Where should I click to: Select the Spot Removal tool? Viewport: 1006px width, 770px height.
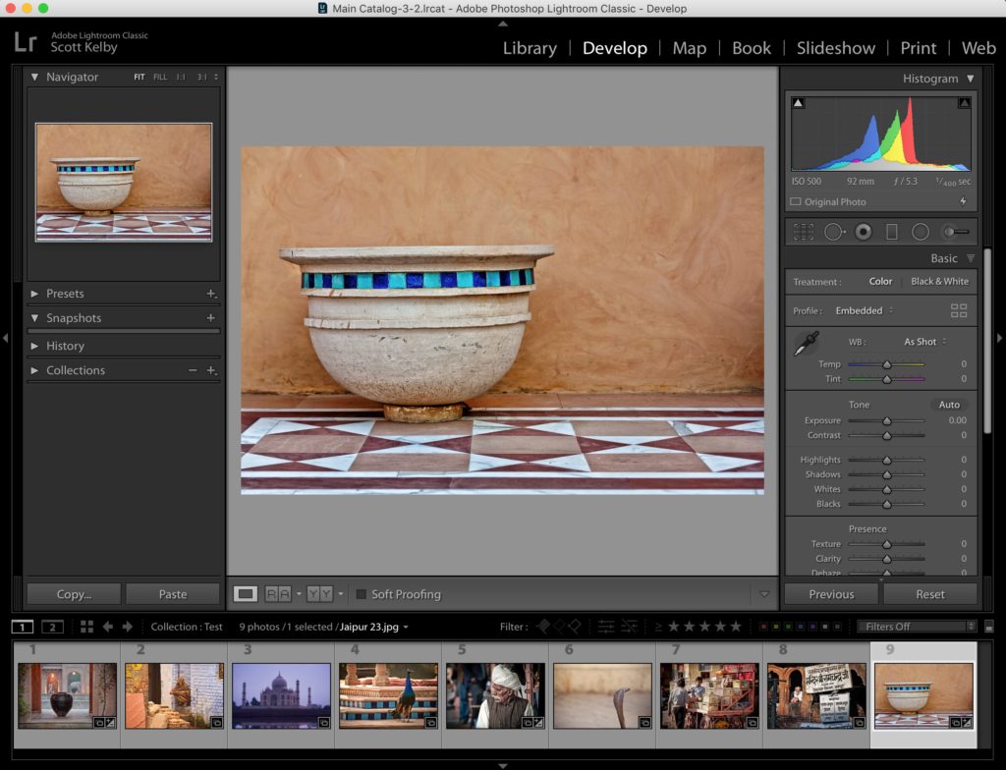pyautogui.click(x=834, y=232)
